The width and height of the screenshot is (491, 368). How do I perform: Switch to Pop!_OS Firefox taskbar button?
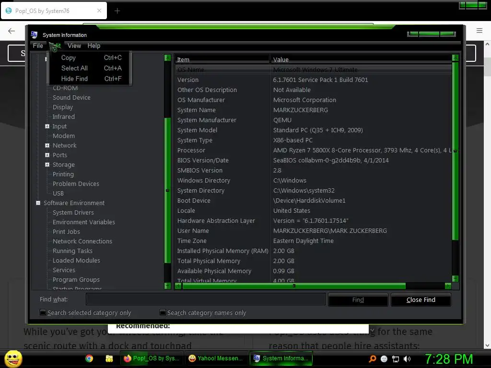tap(152, 358)
